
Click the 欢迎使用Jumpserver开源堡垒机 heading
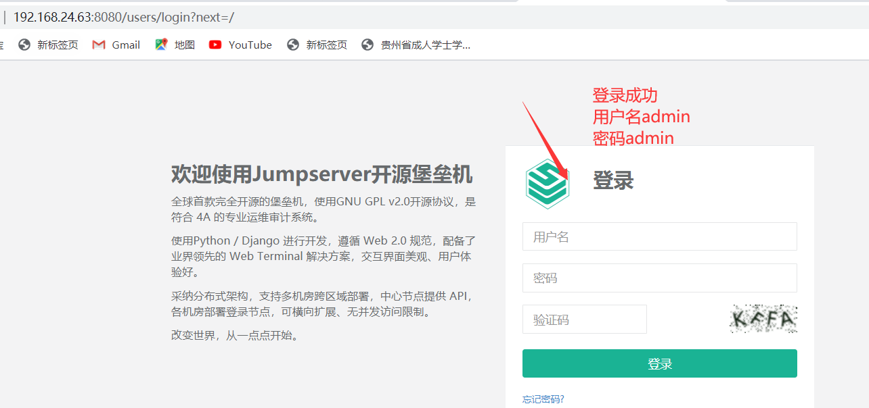[321, 174]
